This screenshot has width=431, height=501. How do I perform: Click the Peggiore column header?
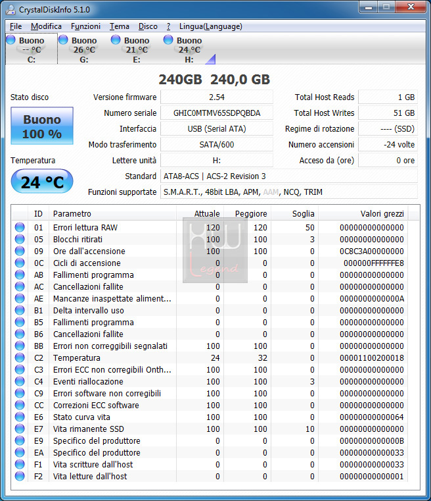[x=247, y=213]
